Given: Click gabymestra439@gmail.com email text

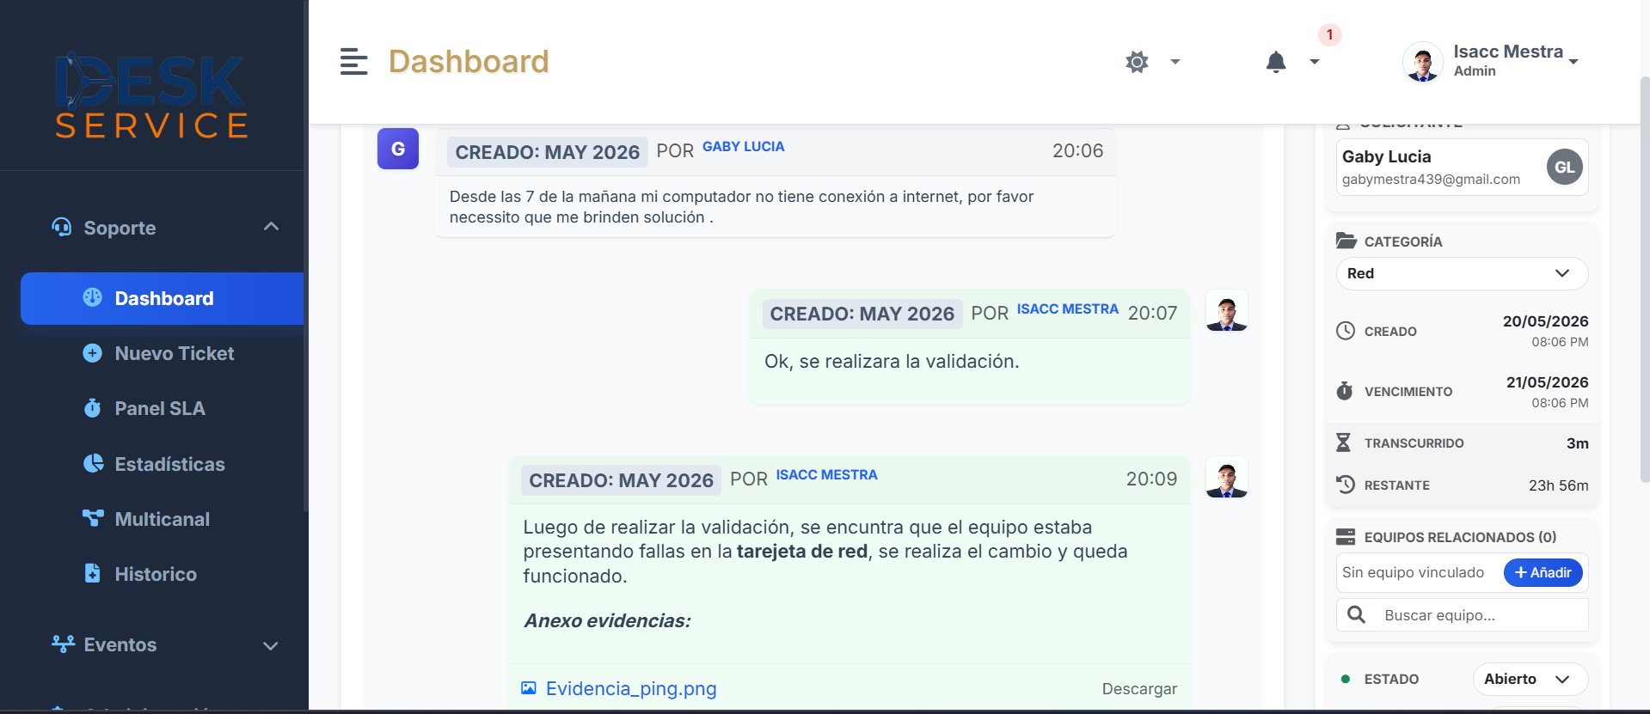Looking at the screenshot, I should [1431, 179].
